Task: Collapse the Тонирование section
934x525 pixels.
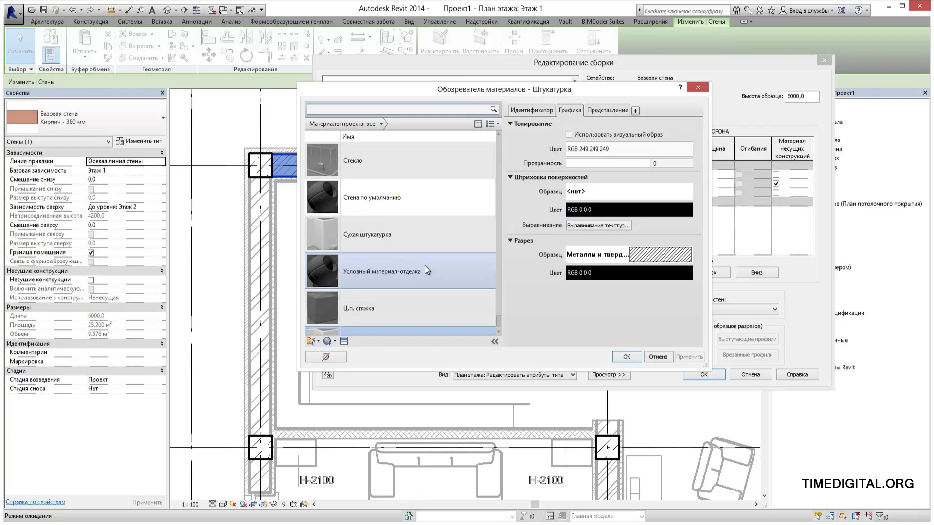Action: 510,123
